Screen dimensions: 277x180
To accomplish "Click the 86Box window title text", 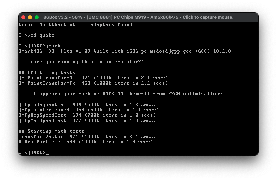I will pyautogui.click(x=138, y=17).
